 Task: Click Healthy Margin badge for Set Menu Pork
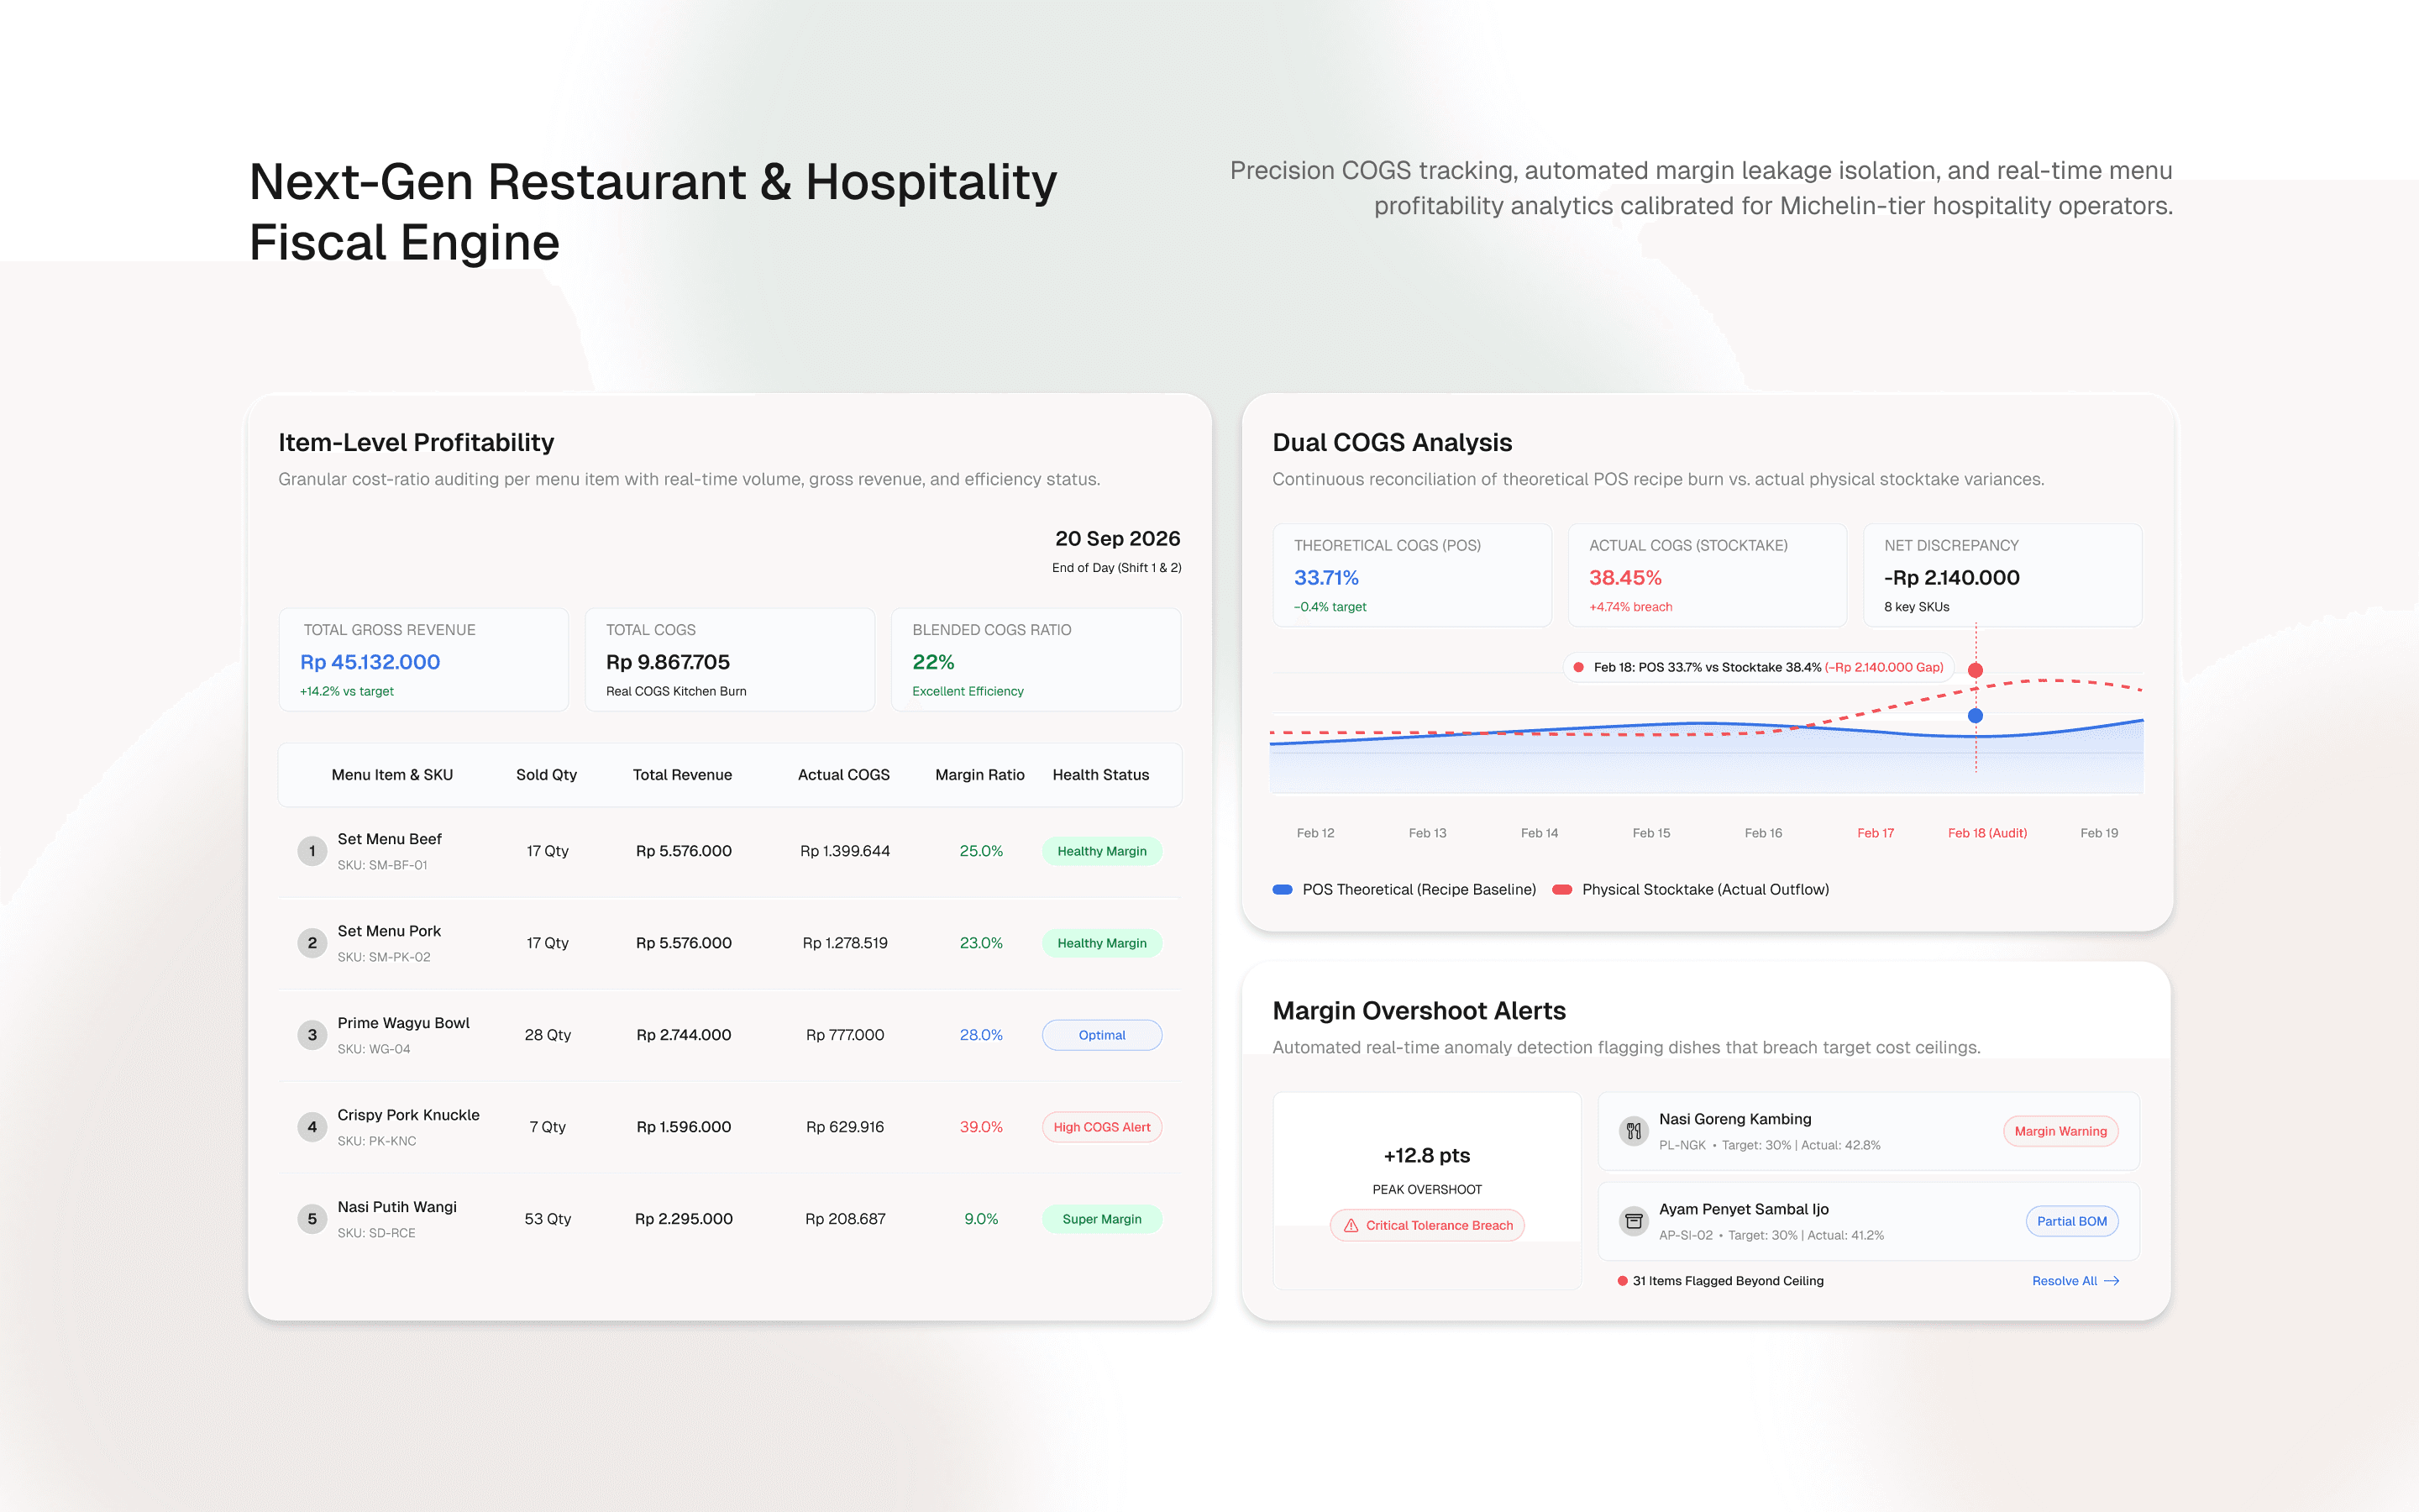point(1101,943)
